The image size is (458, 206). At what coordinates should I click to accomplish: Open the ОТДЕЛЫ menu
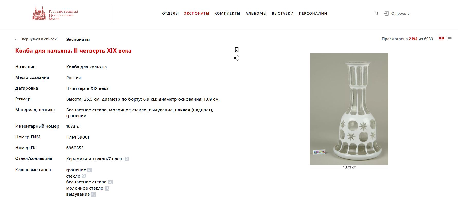170,13
